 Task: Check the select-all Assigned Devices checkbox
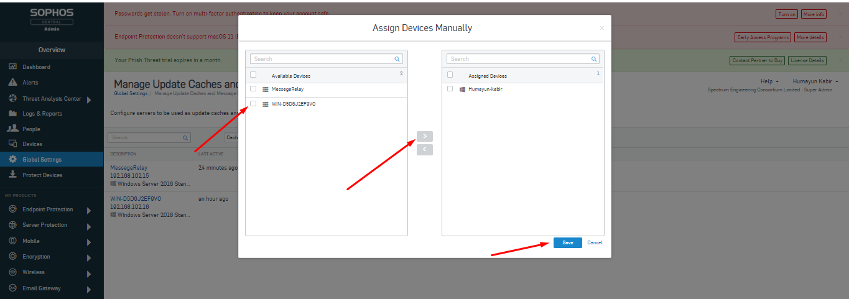[450, 75]
